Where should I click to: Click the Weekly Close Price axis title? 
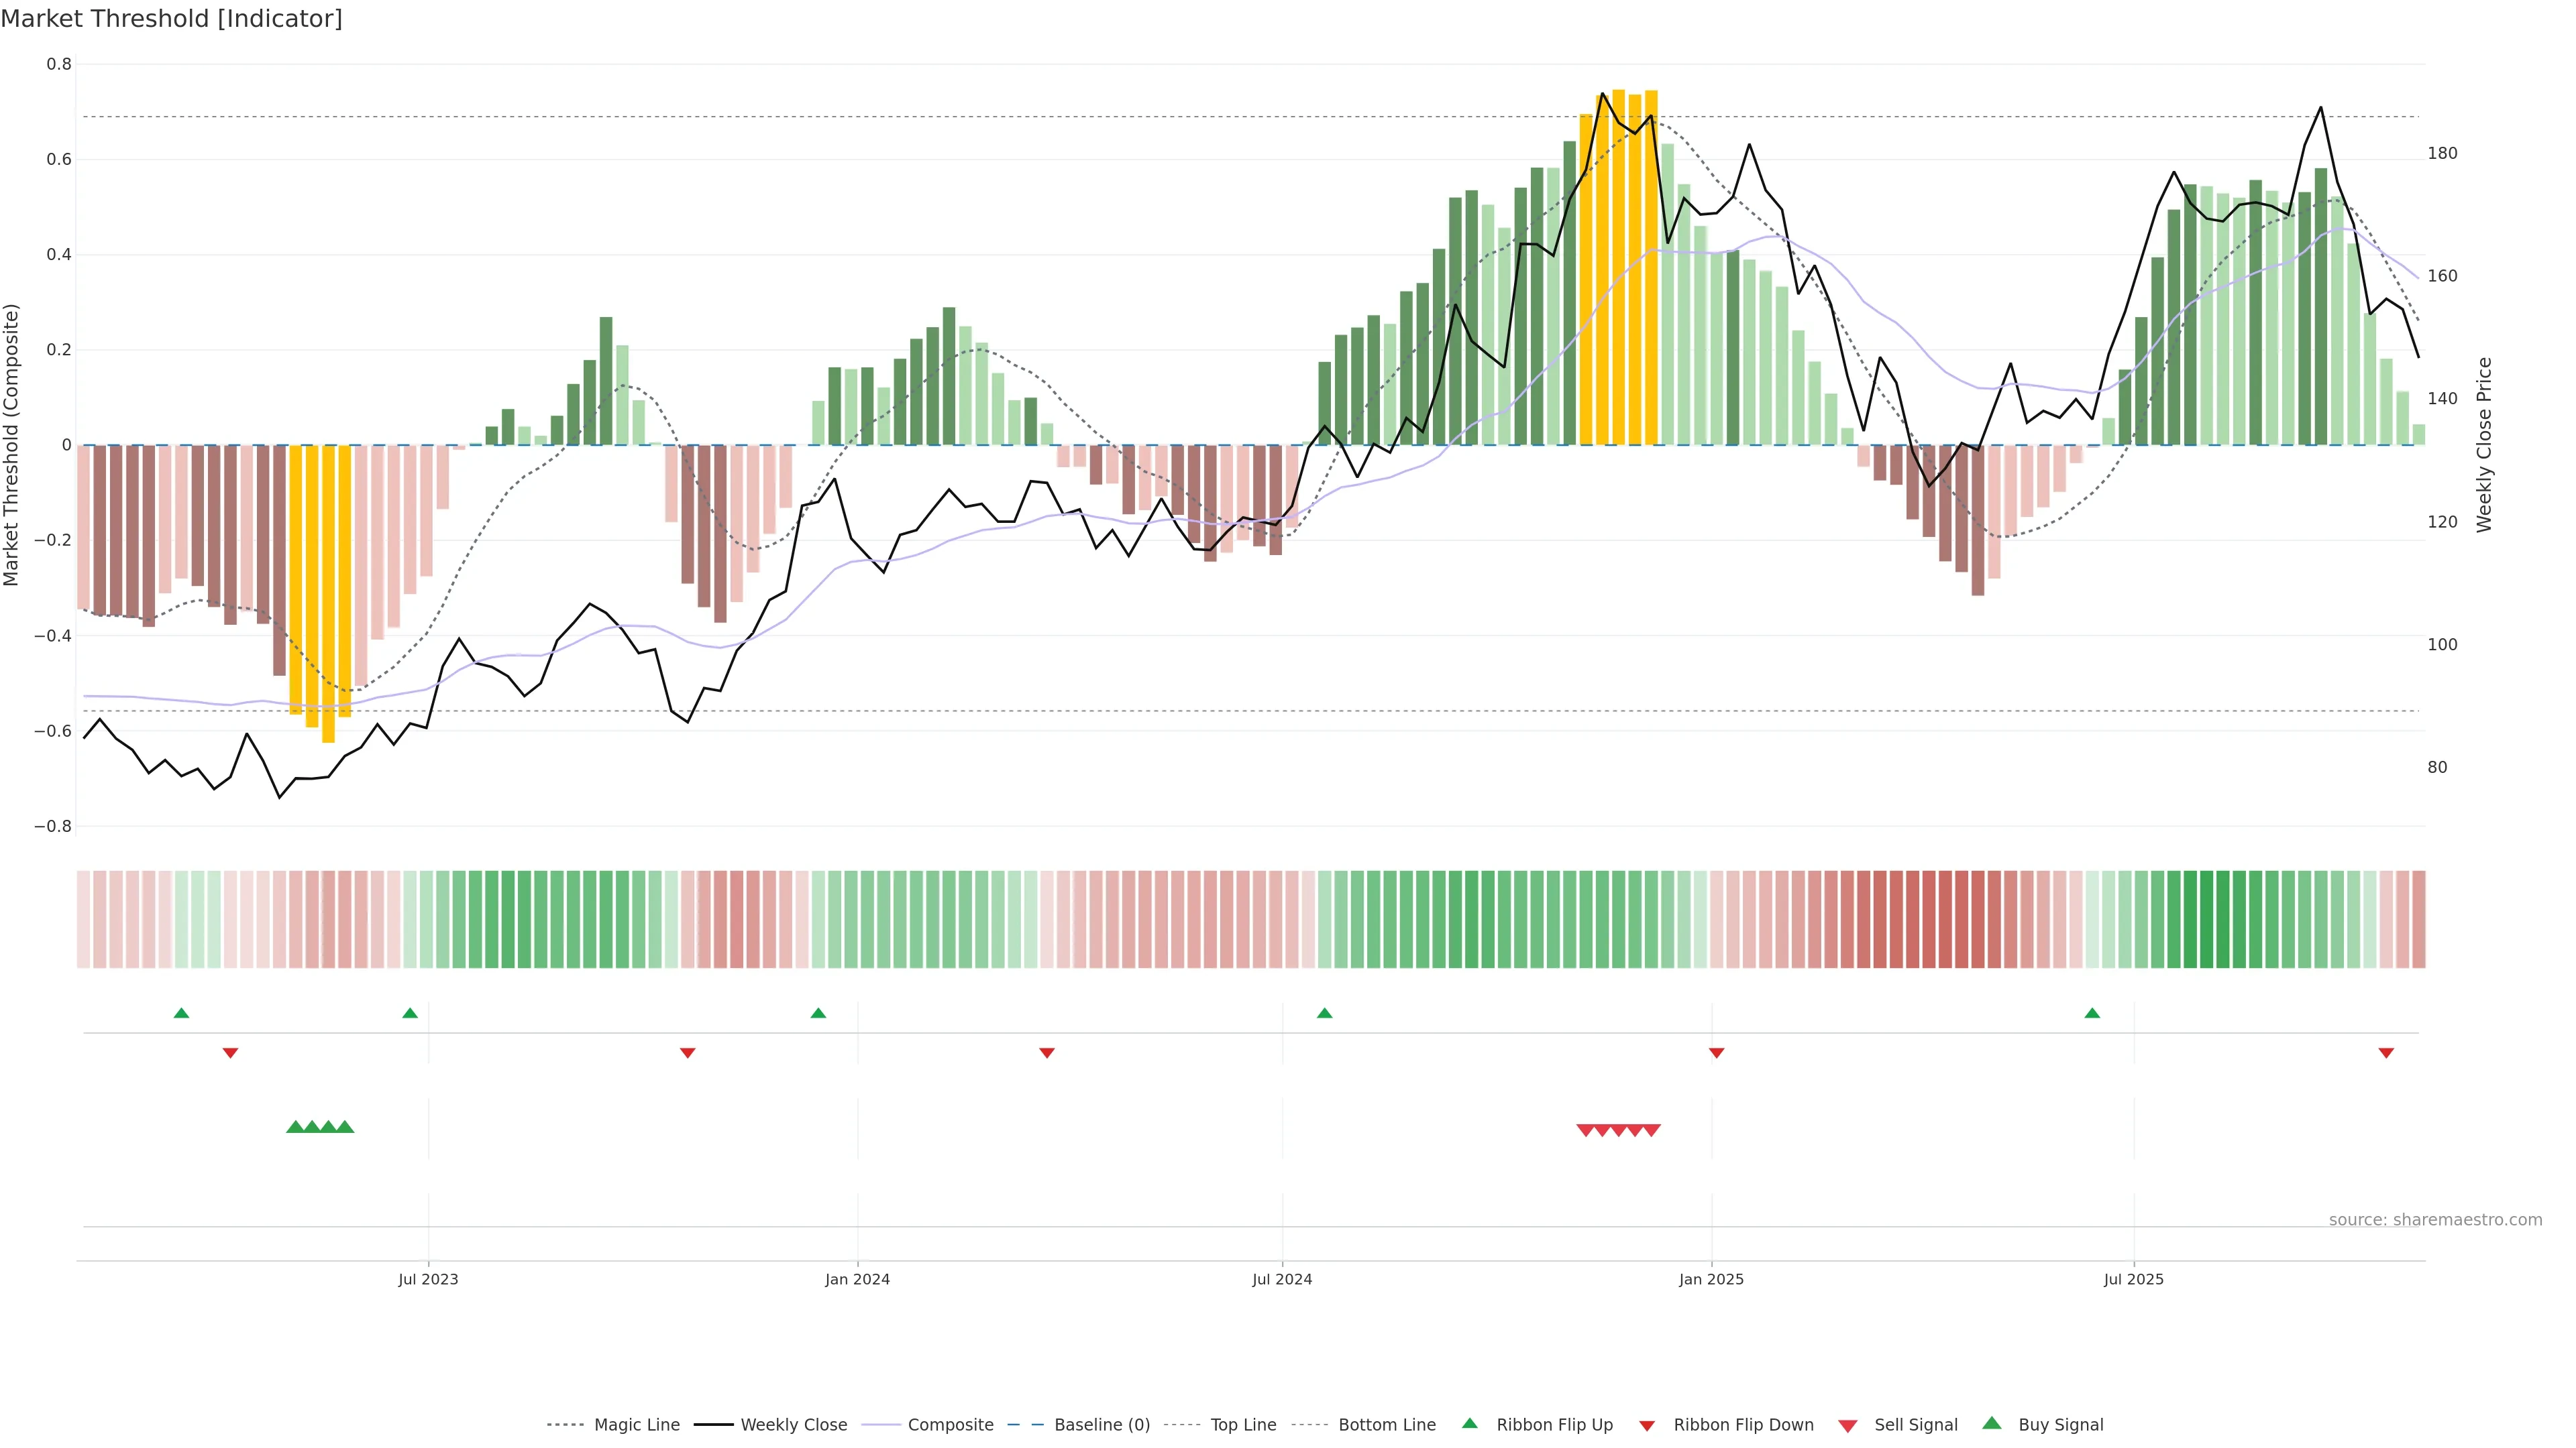point(2484,444)
